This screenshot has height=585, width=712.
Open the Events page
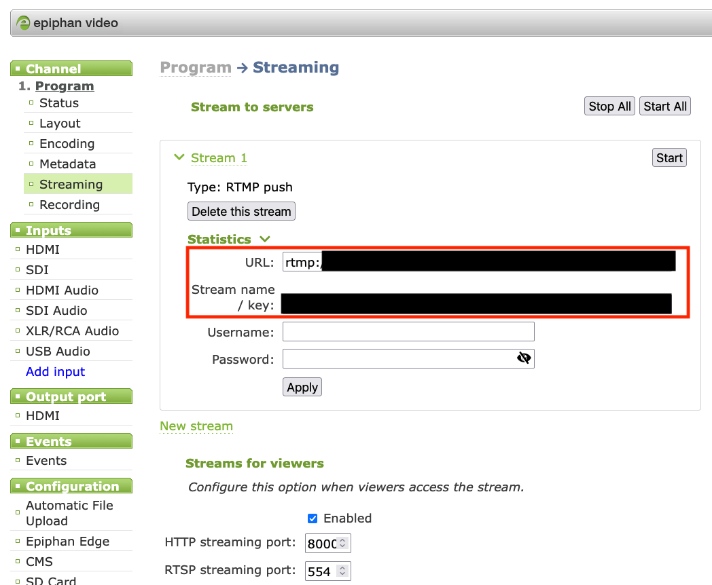point(46,461)
